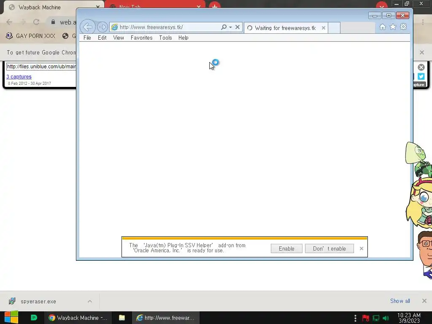This screenshot has width=432, height=324.
Task: Open the File menu
Action: pyautogui.click(x=87, y=38)
